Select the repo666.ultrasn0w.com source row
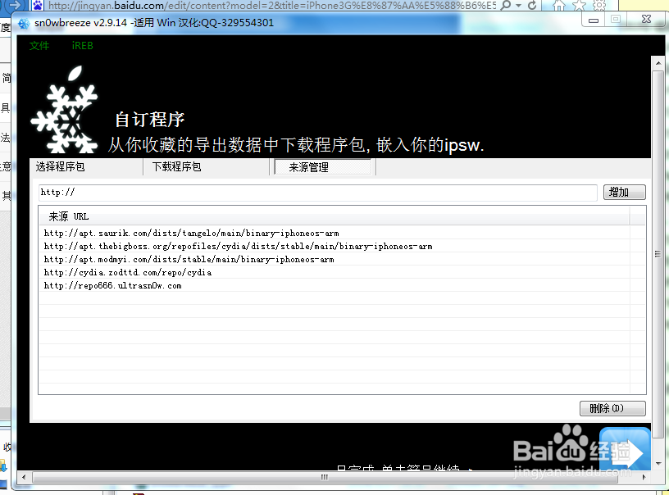 (334, 286)
